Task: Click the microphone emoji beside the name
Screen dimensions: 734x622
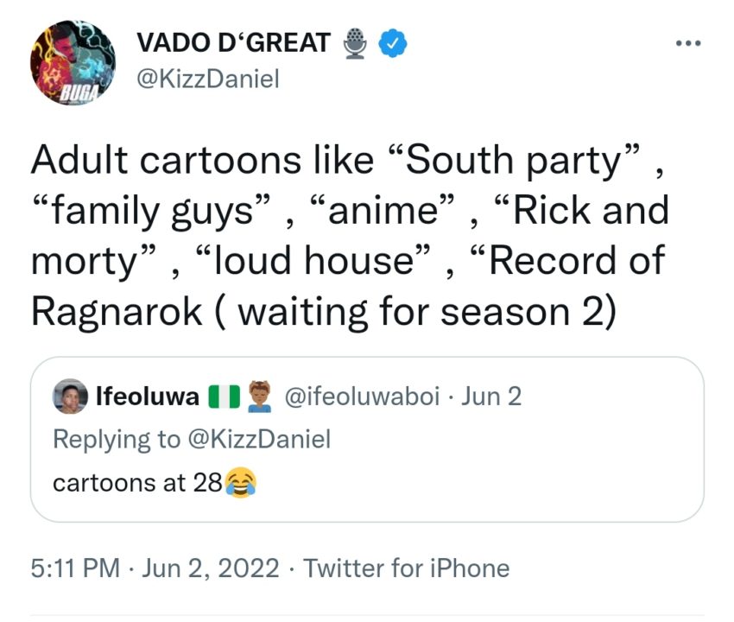Action: (x=356, y=43)
